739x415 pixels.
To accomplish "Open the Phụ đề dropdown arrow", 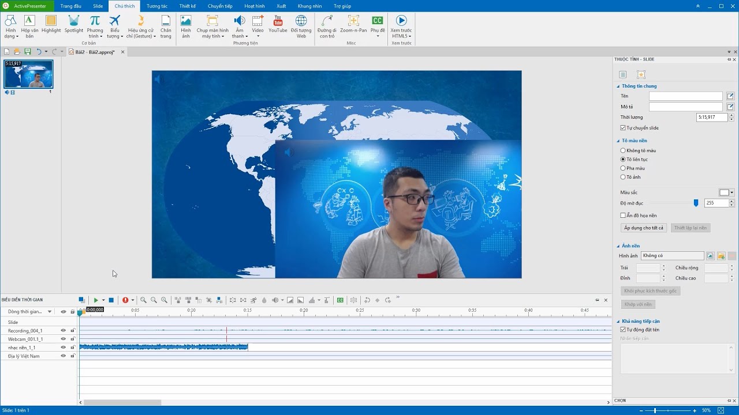I will [x=378, y=36].
